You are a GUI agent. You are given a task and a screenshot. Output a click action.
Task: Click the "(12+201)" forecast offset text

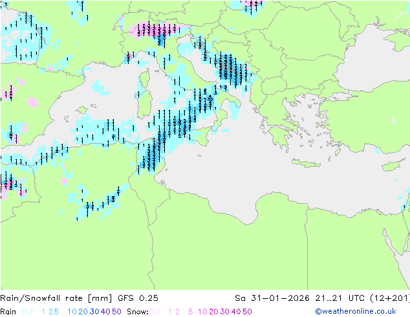[x=390, y=298]
